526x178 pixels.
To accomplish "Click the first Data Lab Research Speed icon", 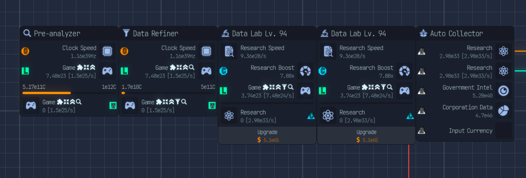I will coord(229,51).
